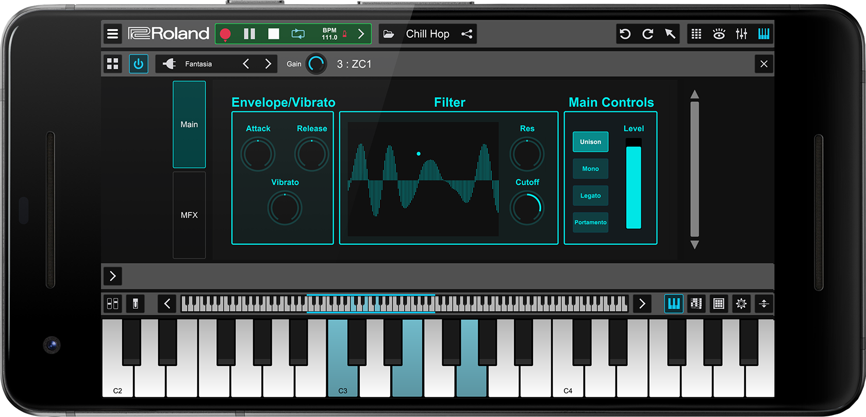The image size is (866, 417).
Task: Shift keyboard range left
Action: point(167,304)
